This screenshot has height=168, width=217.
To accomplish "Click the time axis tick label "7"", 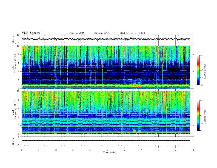I will (141, 150).
